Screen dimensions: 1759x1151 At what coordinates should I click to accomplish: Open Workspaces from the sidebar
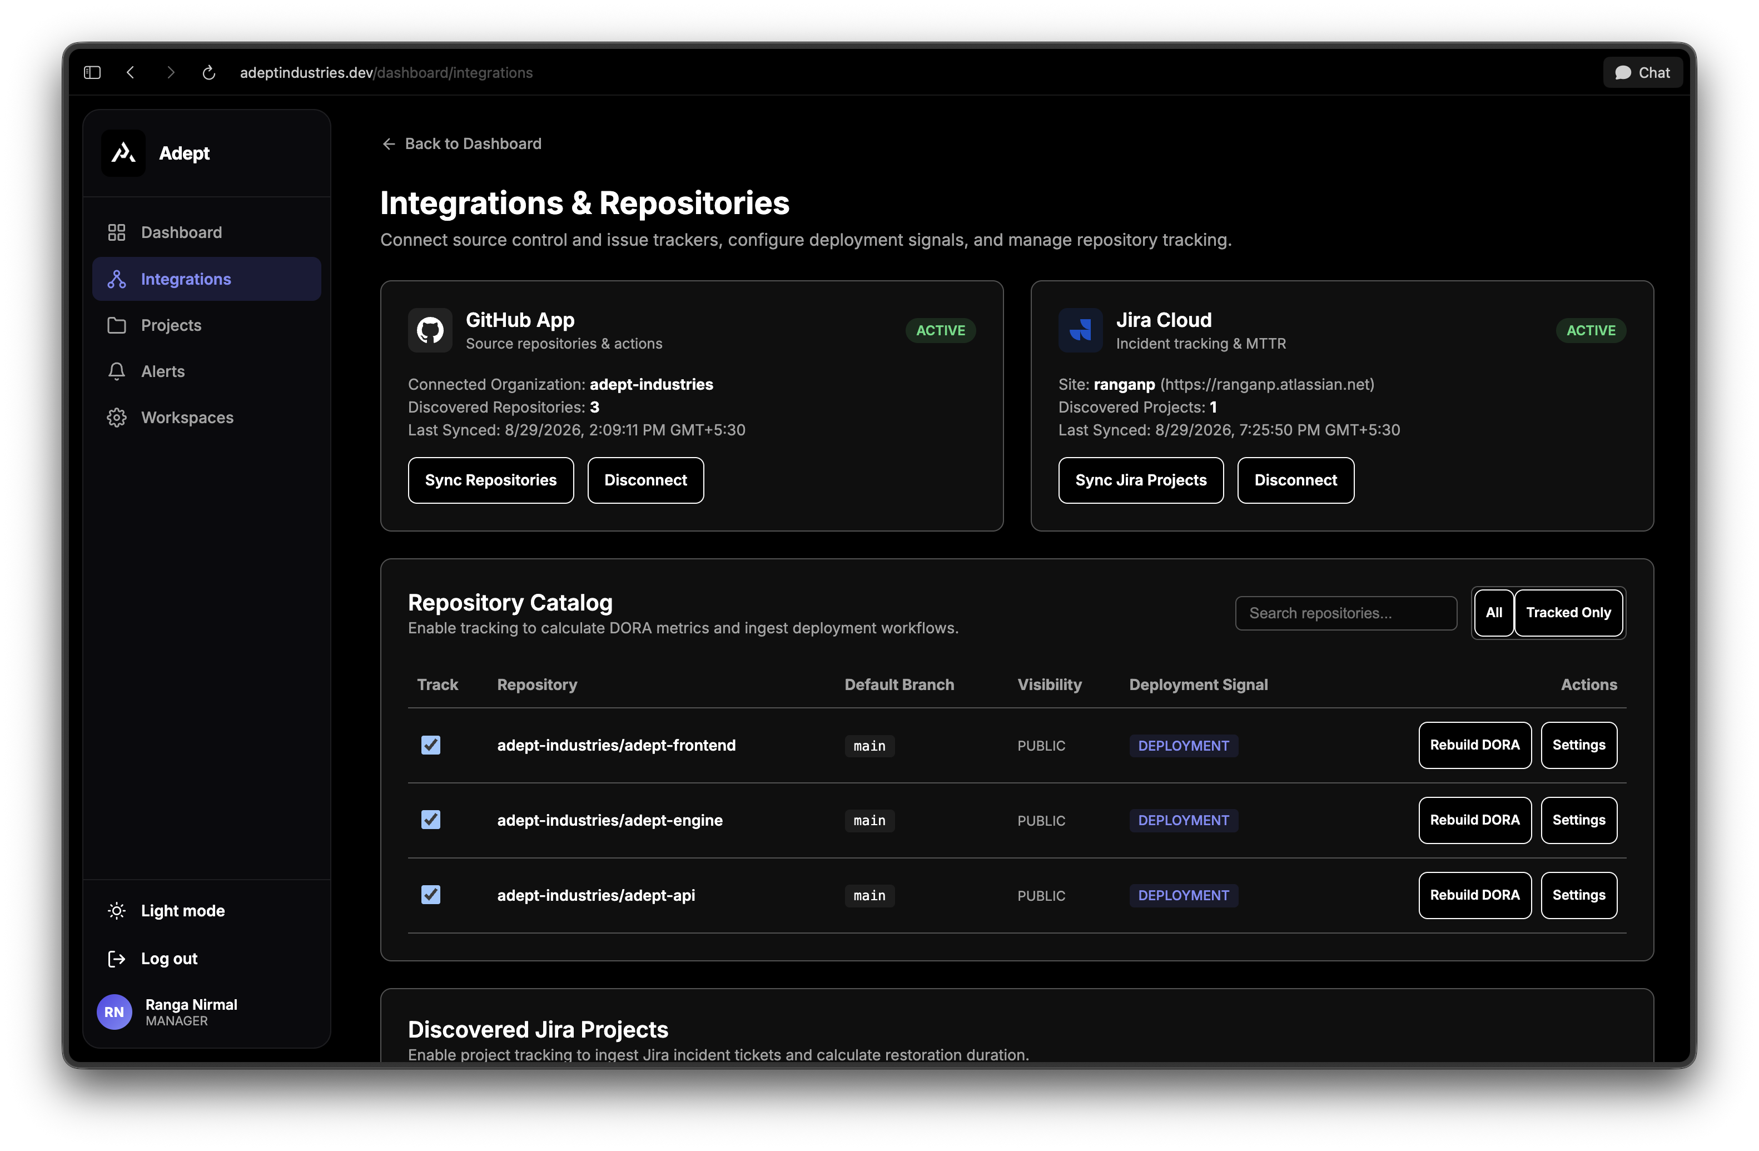point(206,418)
